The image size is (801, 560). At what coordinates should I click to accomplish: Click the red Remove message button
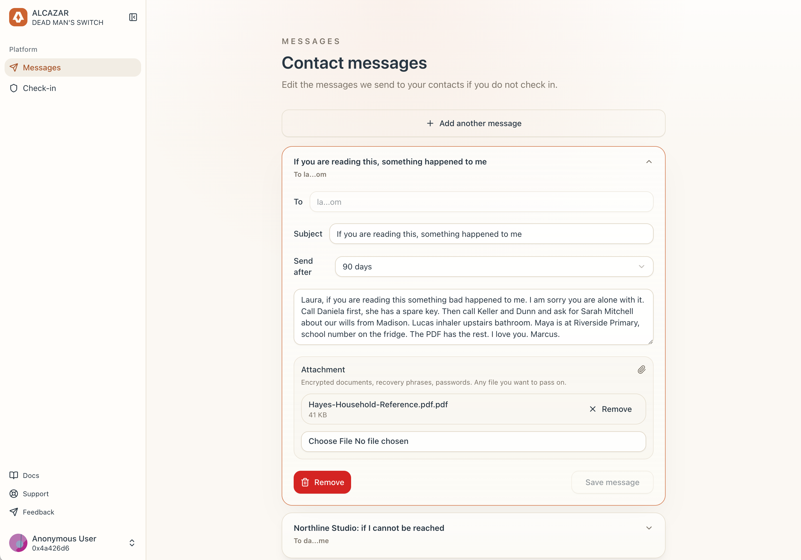click(x=322, y=482)
